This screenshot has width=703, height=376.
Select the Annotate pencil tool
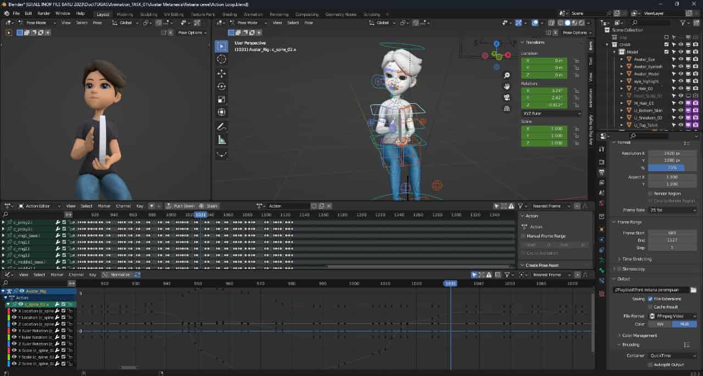221,127
